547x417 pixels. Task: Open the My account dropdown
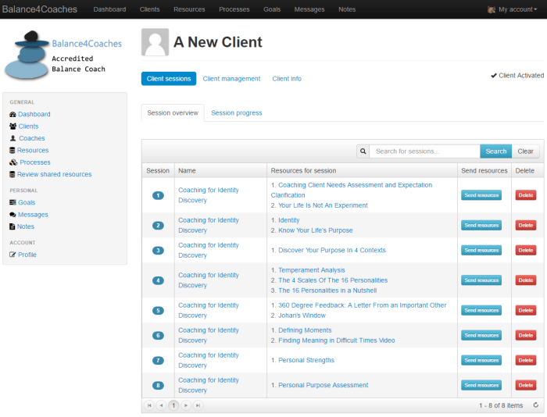coord(513,9)
